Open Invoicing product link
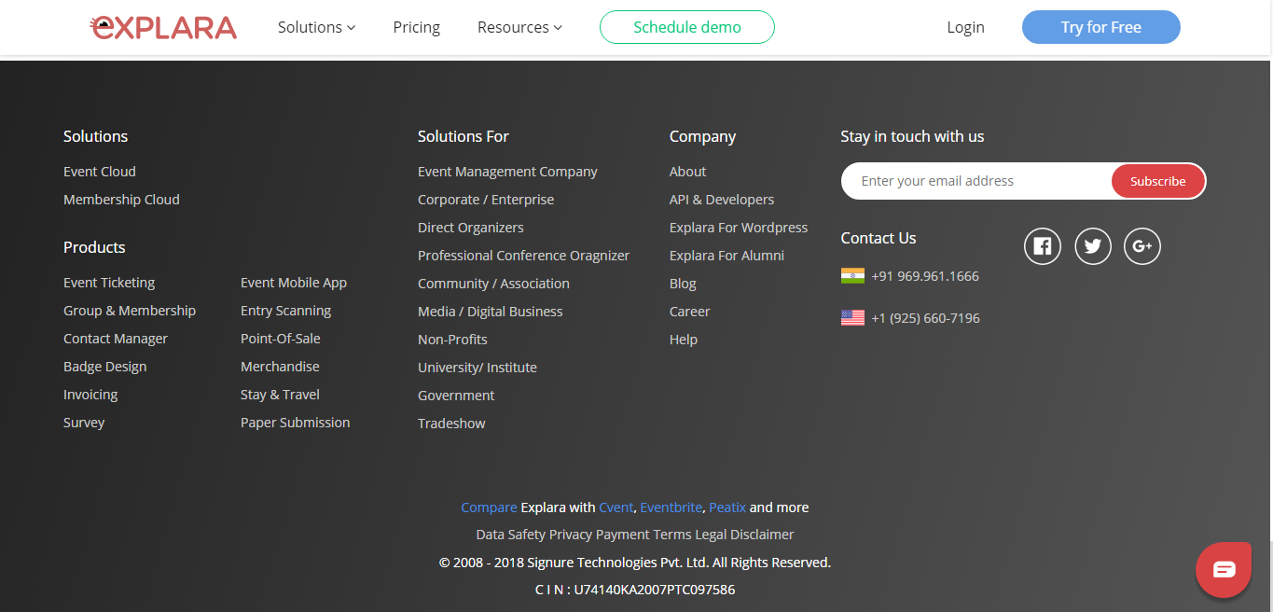The height and width of the screenshot is (612, 1273). tap(90, 395)
